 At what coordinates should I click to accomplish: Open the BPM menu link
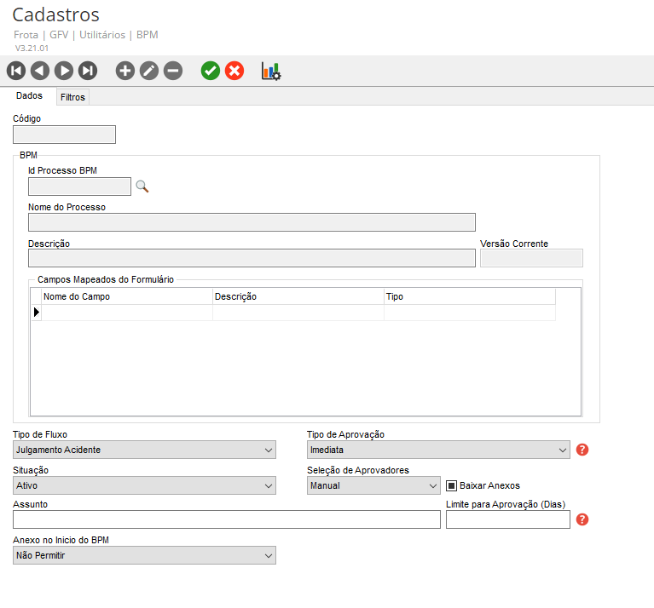pyautogui.click(x=148, y=35)
